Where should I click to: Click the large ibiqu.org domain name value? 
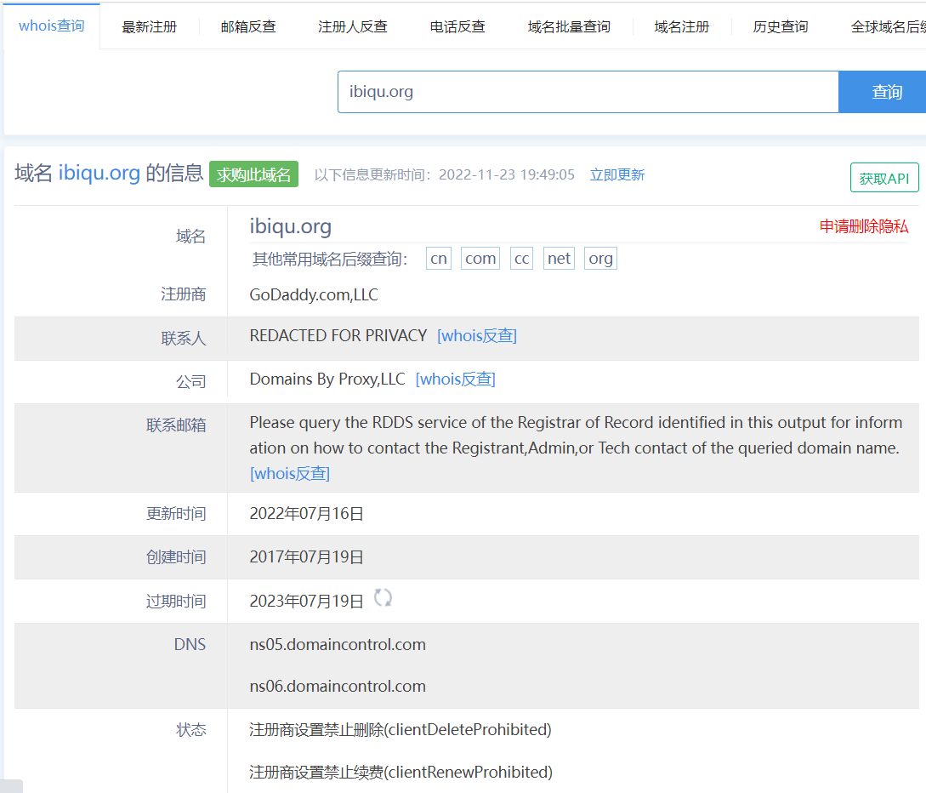291,226
